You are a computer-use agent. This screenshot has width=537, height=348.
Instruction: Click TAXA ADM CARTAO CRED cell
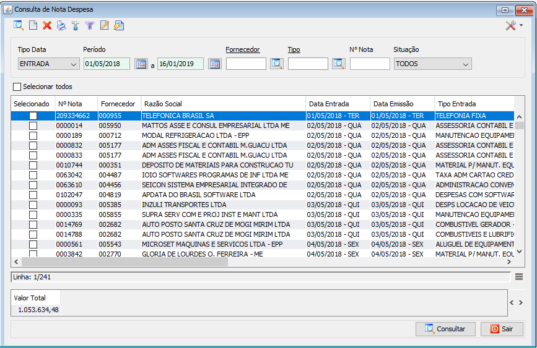point(474,175)
